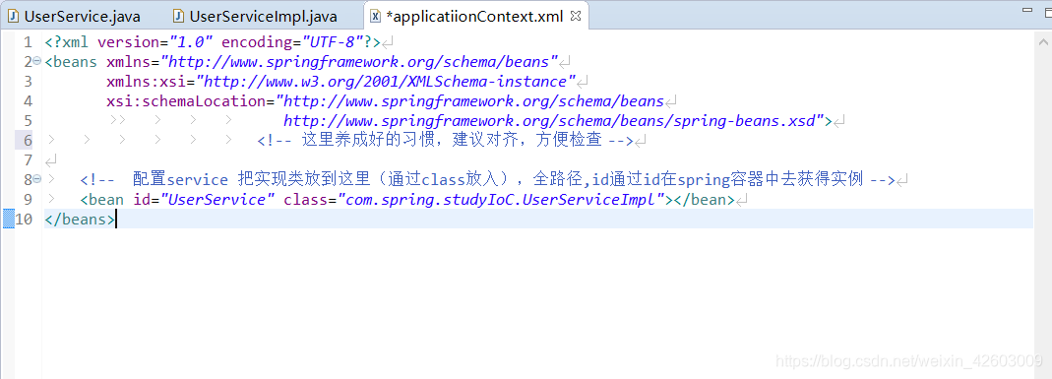
Task: Click line number 1 in the gutter
Action: tap(28, 42)
